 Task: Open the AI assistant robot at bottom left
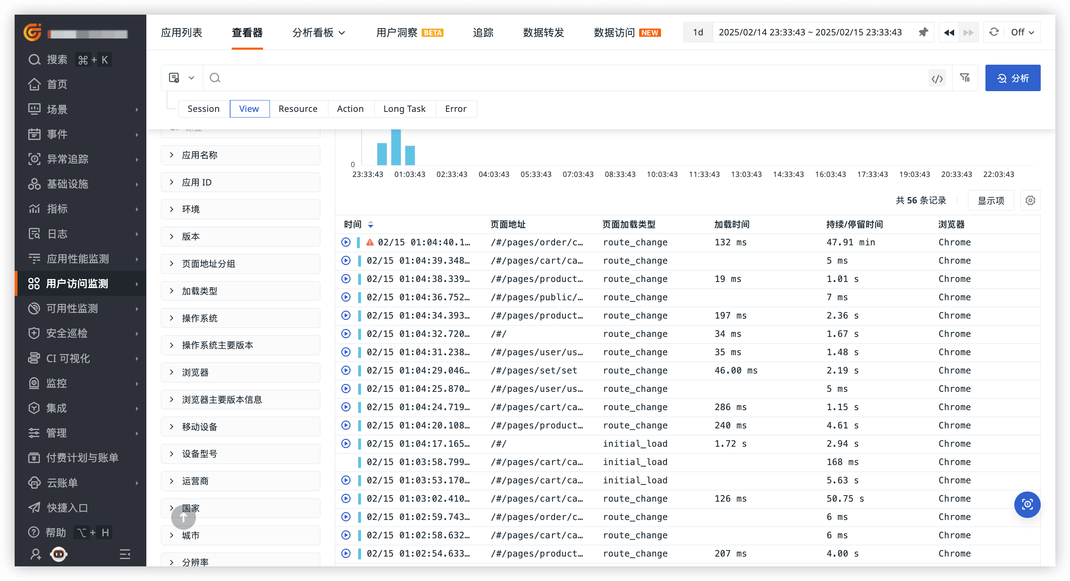[x=58, y=554]
